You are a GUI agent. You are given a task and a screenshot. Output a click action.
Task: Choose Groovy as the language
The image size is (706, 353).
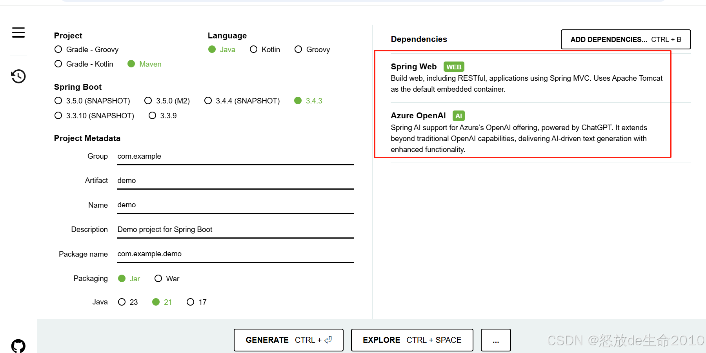click(x=298, y=49)
